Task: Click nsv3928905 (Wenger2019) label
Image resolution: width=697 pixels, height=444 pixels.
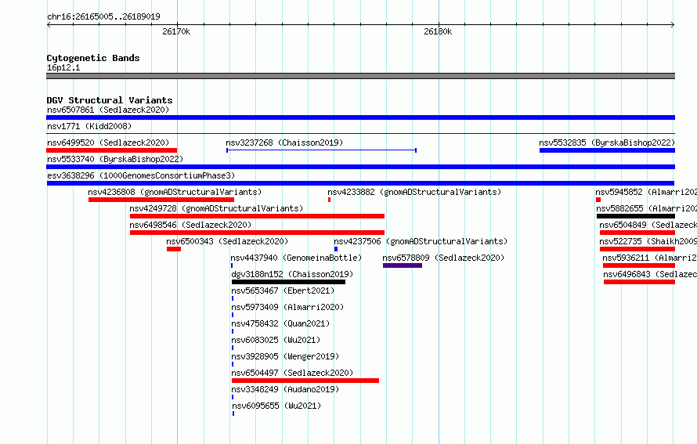Action: pyautogui.click(x=285, y=356)
